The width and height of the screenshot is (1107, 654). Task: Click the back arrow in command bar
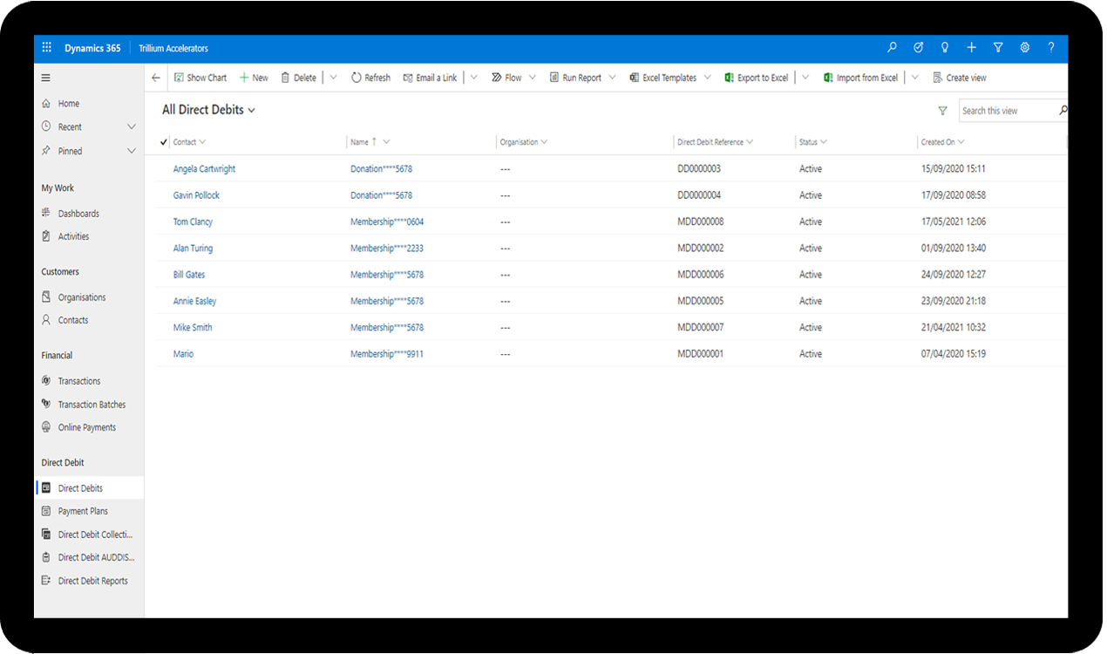[156, 78]
